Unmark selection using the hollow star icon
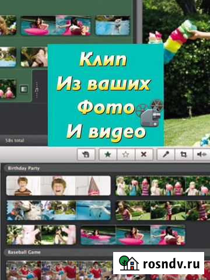 pos(125,155)
